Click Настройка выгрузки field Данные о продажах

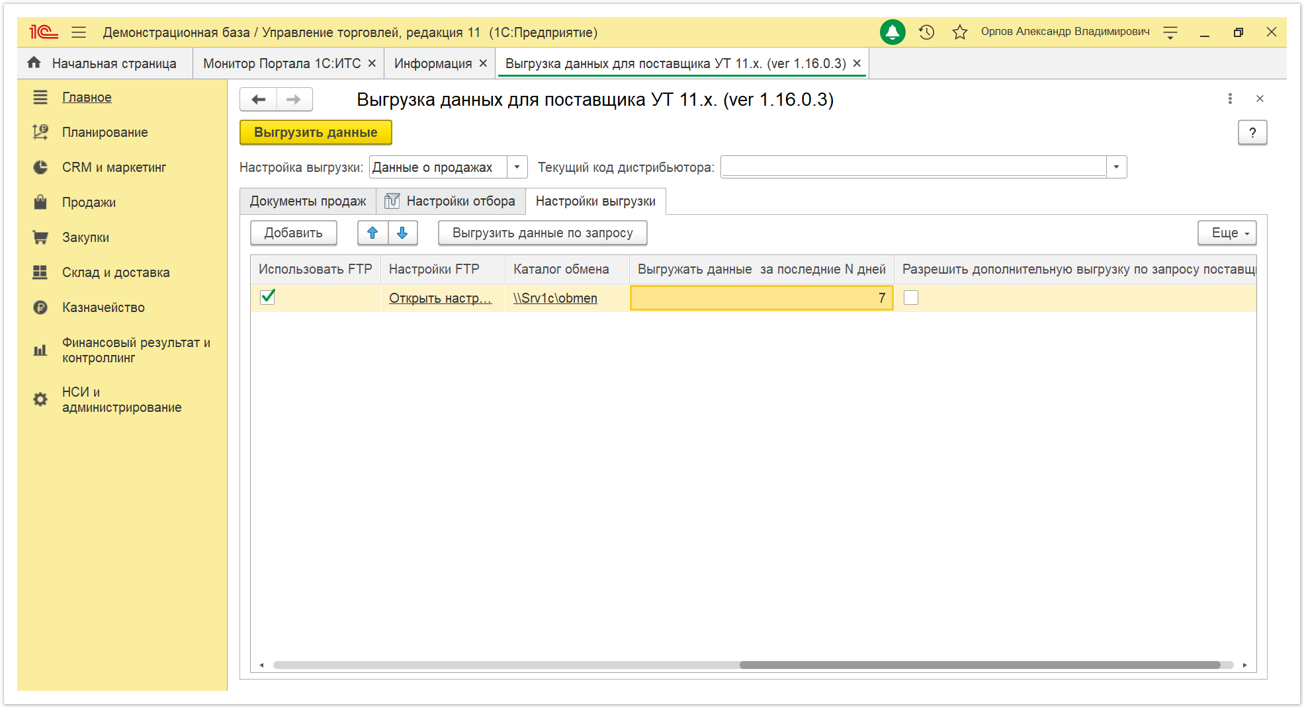point(438,167)
